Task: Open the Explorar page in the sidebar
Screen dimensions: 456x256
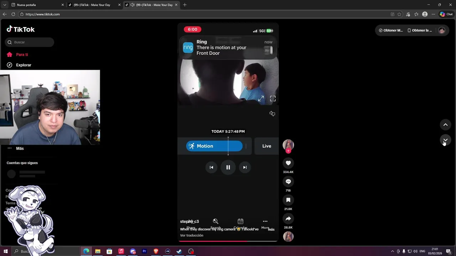Action: tap(19, 65)
